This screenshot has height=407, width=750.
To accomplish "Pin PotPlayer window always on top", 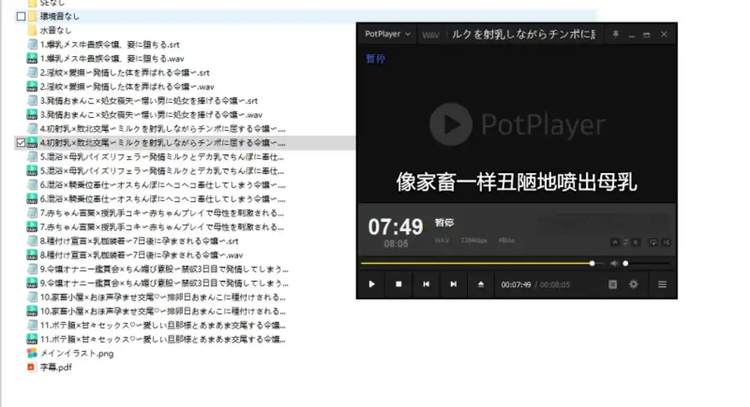I will click(x=616, y=34).
